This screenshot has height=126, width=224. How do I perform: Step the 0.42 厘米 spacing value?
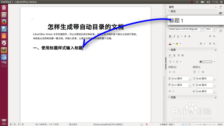[190, 78]
